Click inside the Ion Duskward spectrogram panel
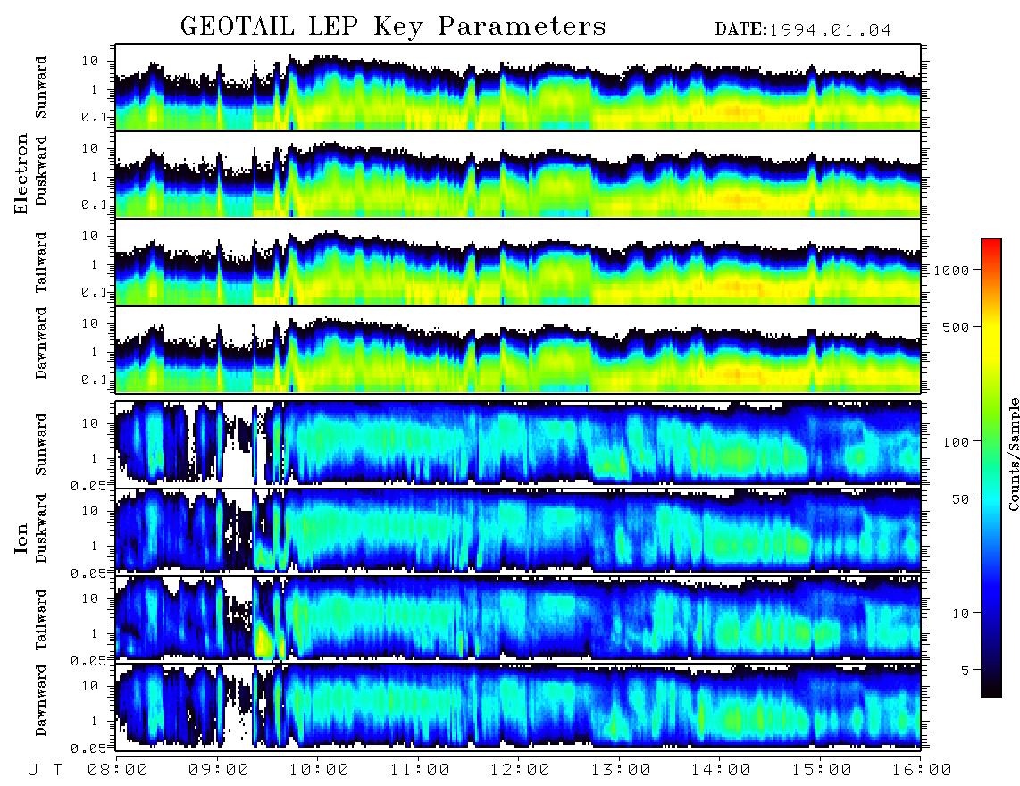 pyautogui.click(x=518, y=531)
